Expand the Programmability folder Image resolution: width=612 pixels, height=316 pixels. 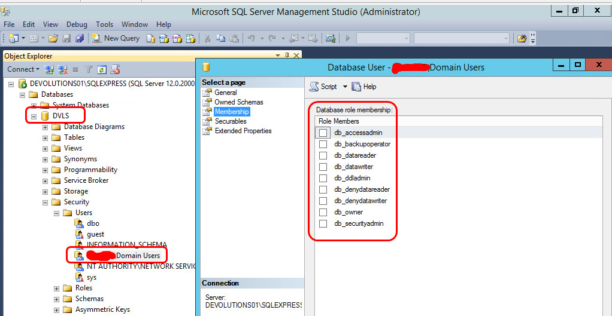coord(46,170)
